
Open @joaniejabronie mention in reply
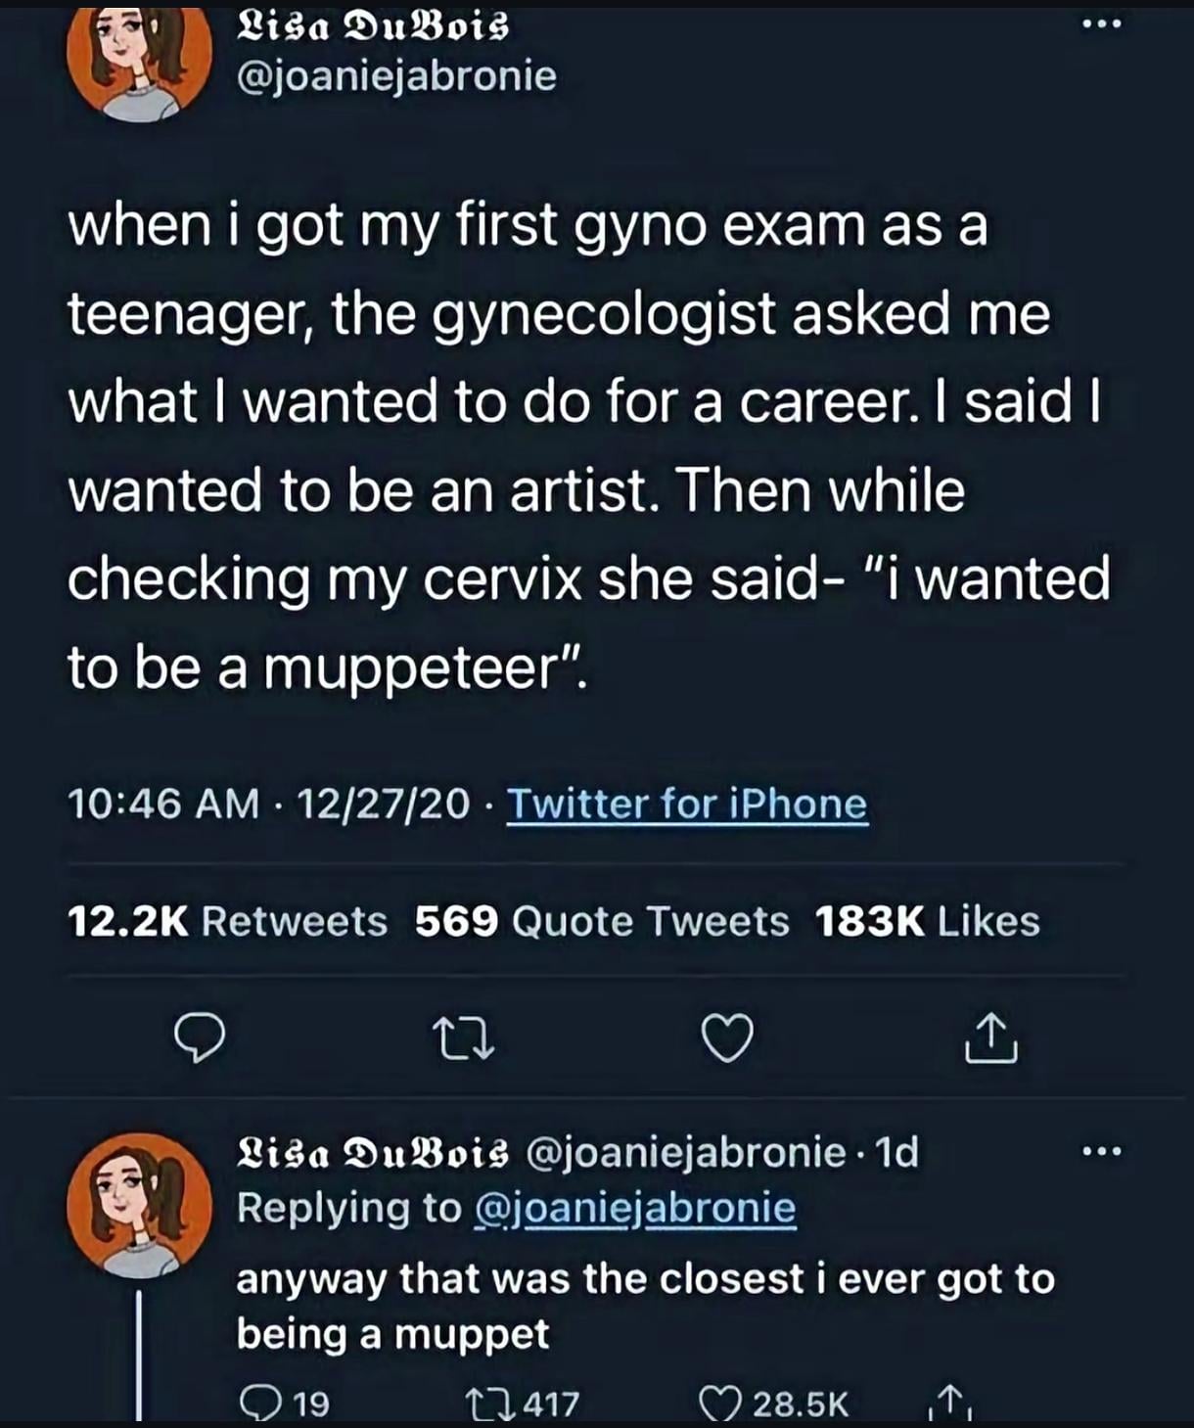point(634,1208)
